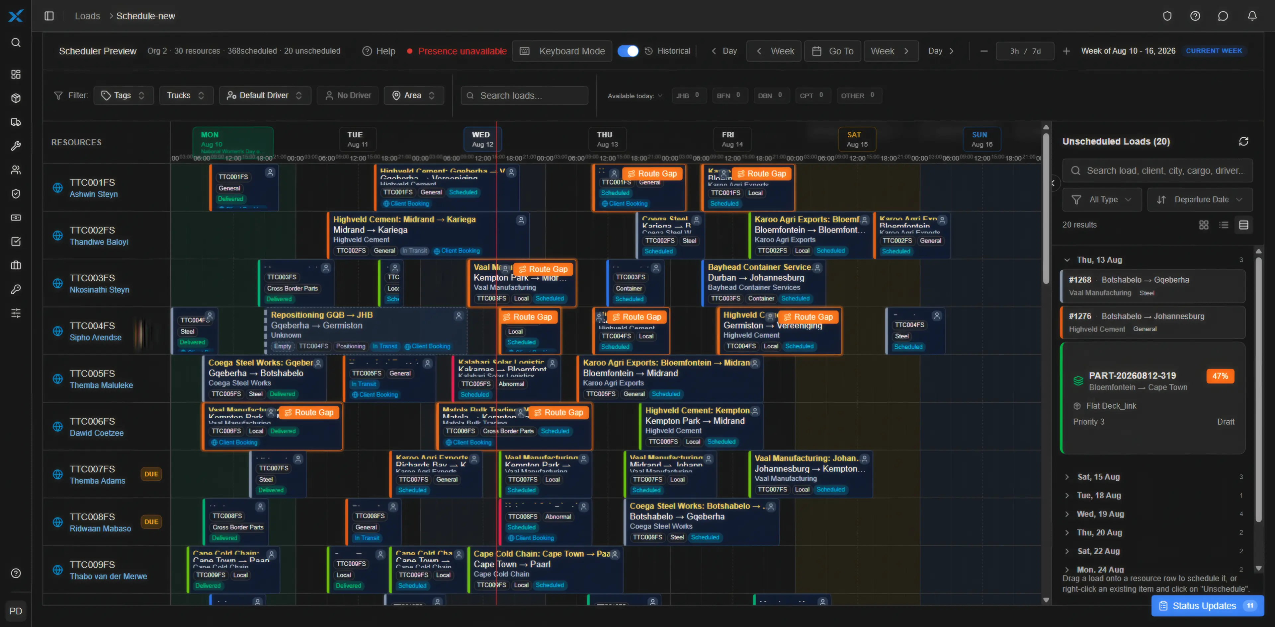The width and height of the screenshot is (1275, 627).
Task: Open the Help button
Action: [379, 51]
